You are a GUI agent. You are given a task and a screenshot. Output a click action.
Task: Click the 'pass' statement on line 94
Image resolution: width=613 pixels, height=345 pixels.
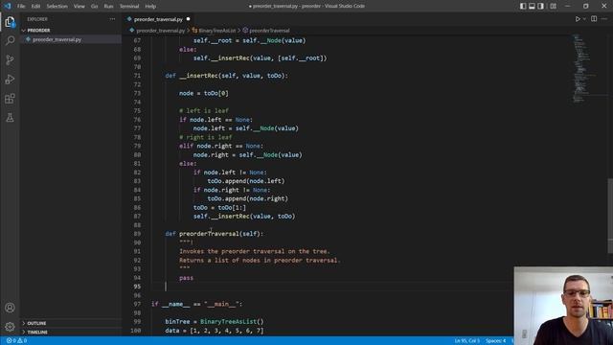pos(186,278)
